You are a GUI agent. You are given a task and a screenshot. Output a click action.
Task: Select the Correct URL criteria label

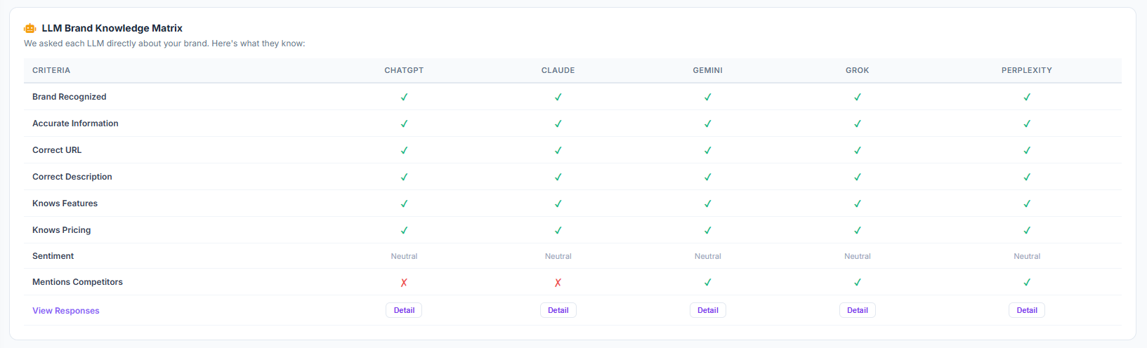tap(57, 150)
